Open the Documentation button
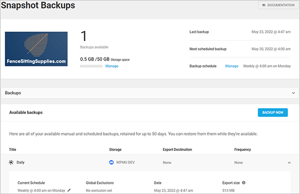Screen dimensions: 300x194 click(278, 5)
